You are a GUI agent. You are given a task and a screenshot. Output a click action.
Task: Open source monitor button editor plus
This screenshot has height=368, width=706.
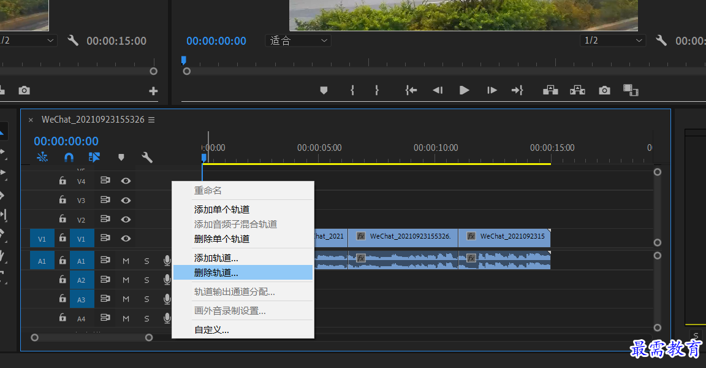(x=153, y=91)
